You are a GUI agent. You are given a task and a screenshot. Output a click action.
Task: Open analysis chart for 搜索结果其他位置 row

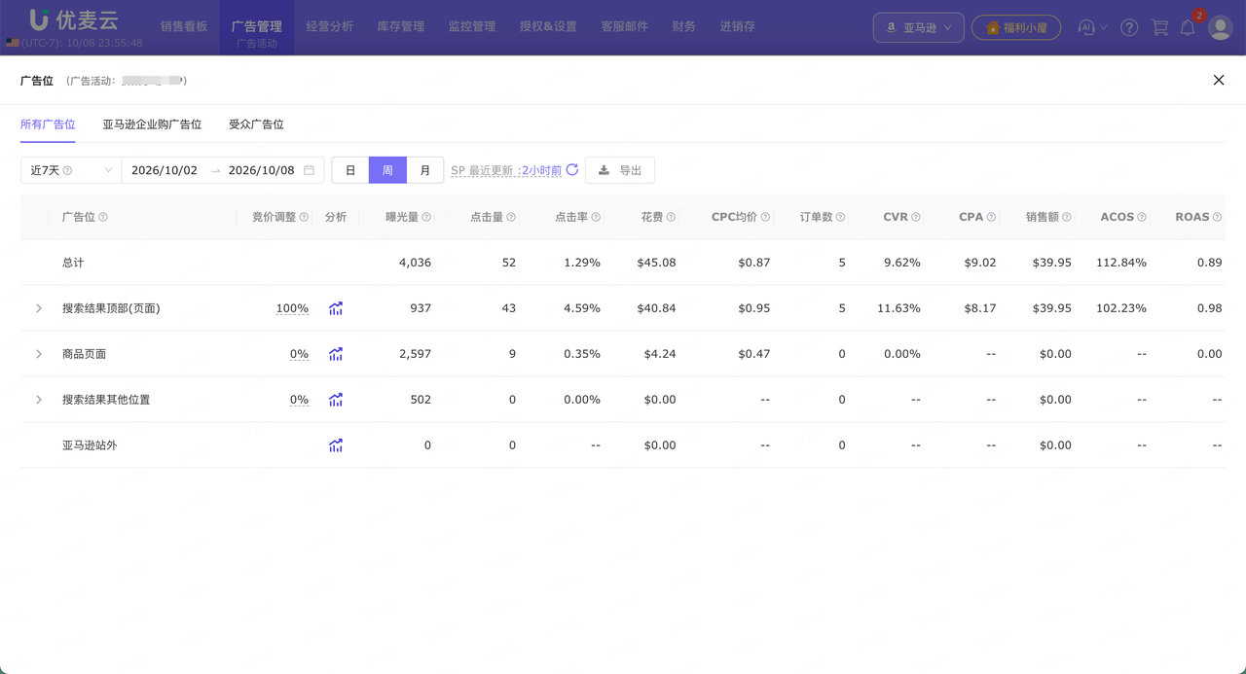[336, 400]
